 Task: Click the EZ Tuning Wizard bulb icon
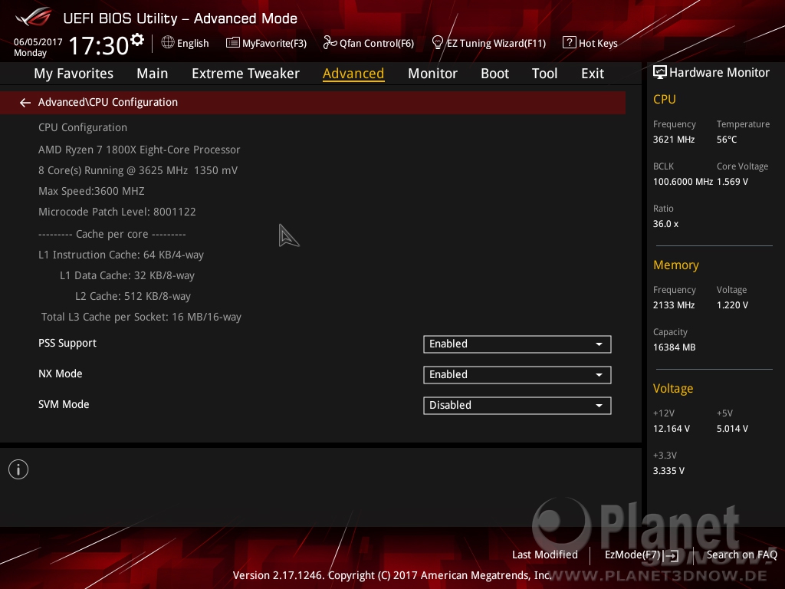438,43
